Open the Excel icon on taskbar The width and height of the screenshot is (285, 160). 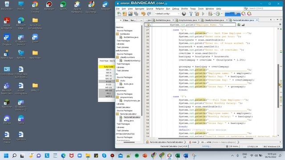178,156
